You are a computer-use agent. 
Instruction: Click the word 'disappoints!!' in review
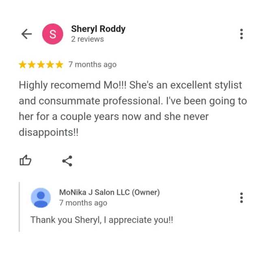coord(49,132)
